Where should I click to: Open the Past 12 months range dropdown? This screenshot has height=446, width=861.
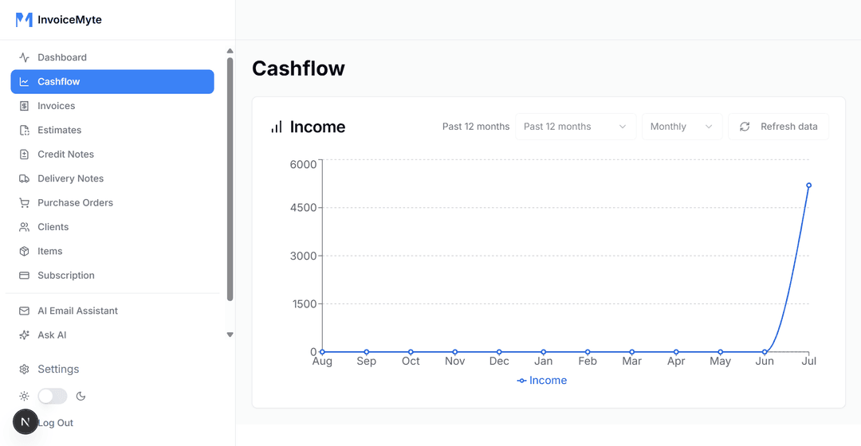575,127
